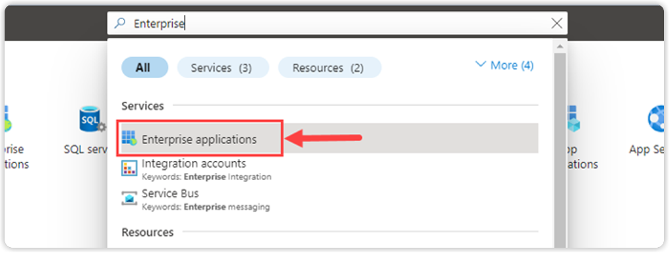Image resolution: width=670 pixels, height=253 pixels.
Task: Click the Resources section heading
Action: pos(148,232)
